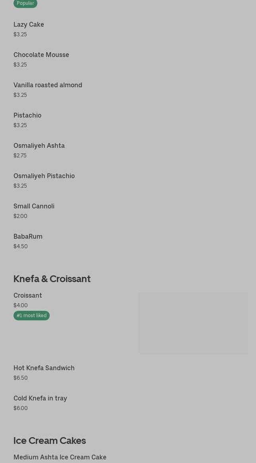The image size is (256, 463).
Task: Open the Osmaliyeh Ashta item
Action: coord(39,146)
